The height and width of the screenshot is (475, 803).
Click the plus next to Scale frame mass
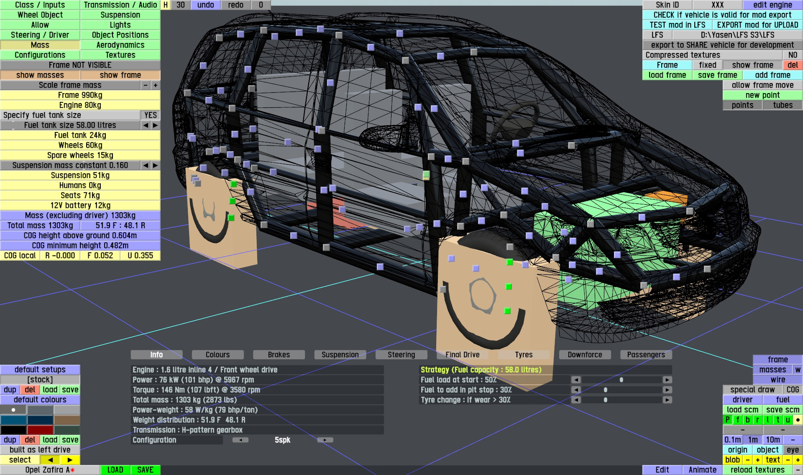tap(155, 85)
